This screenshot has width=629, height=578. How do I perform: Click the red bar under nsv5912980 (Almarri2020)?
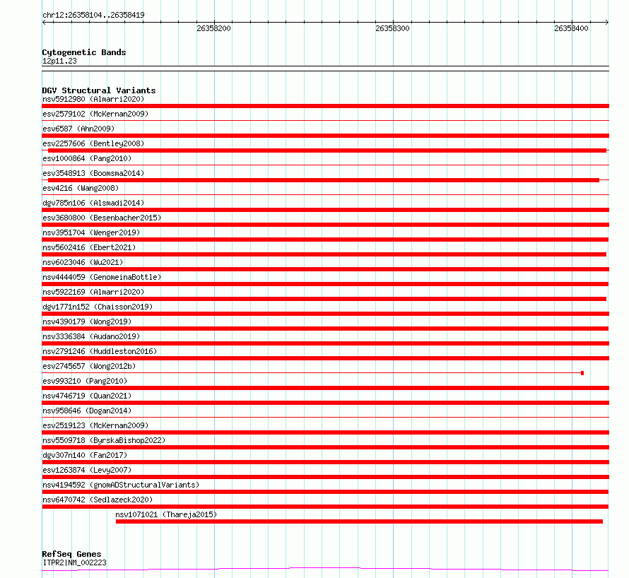click(x=325, y=106)
